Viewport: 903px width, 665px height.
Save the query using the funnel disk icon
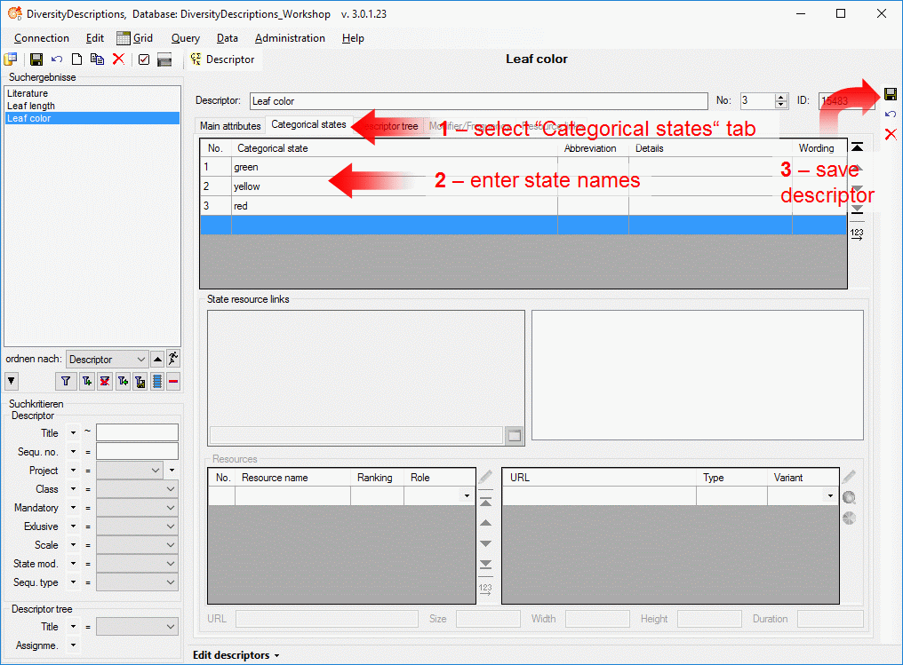[x=140, y=381]
